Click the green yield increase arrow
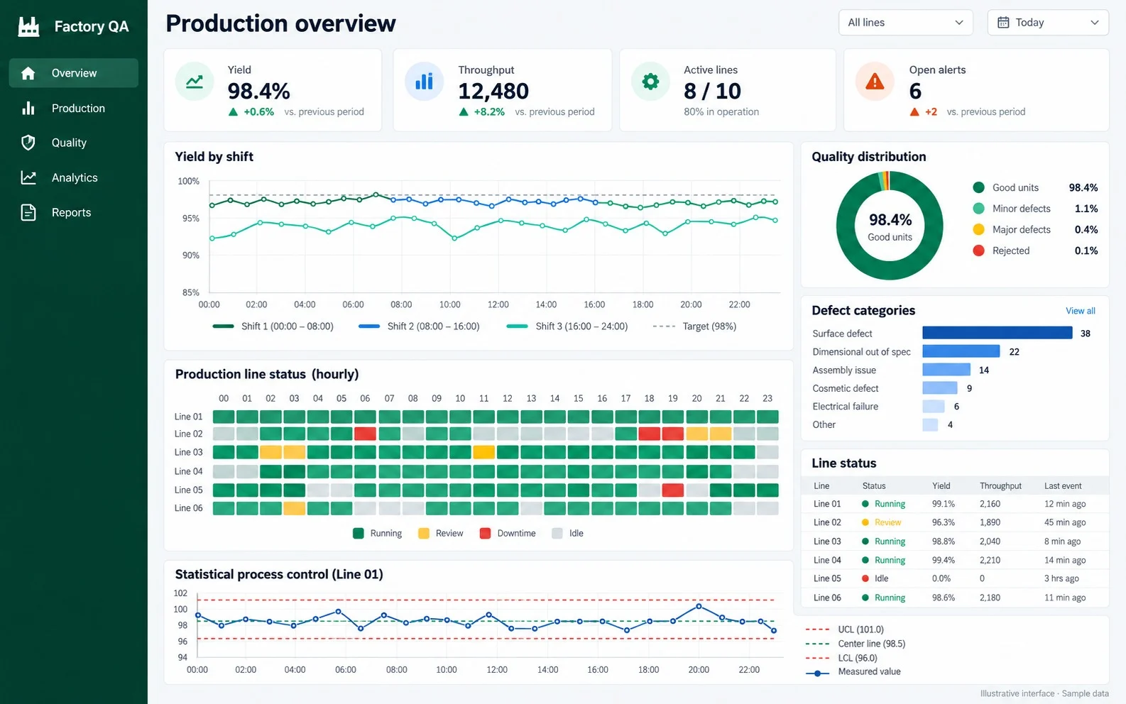 click(233, 112)
